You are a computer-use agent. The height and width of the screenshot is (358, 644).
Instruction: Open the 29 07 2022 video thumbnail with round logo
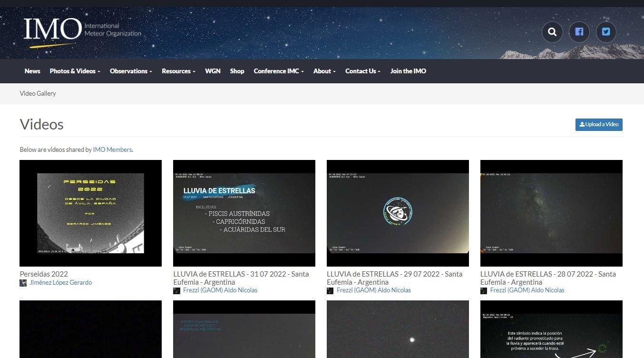398,213
